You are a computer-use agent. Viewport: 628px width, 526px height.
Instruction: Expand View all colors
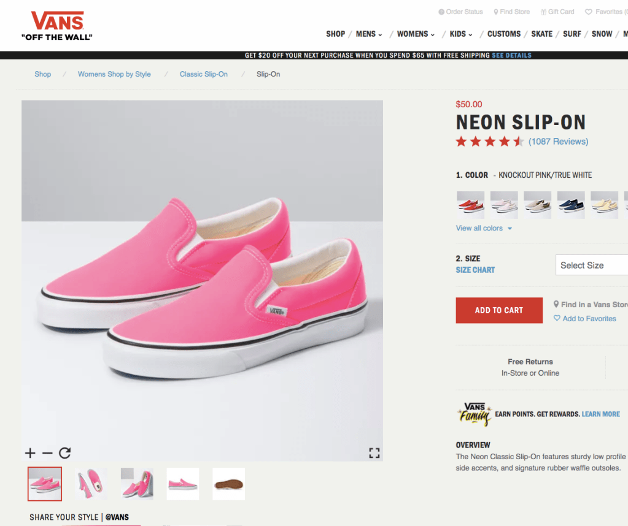pyautogui.click(x=484, y=228)
